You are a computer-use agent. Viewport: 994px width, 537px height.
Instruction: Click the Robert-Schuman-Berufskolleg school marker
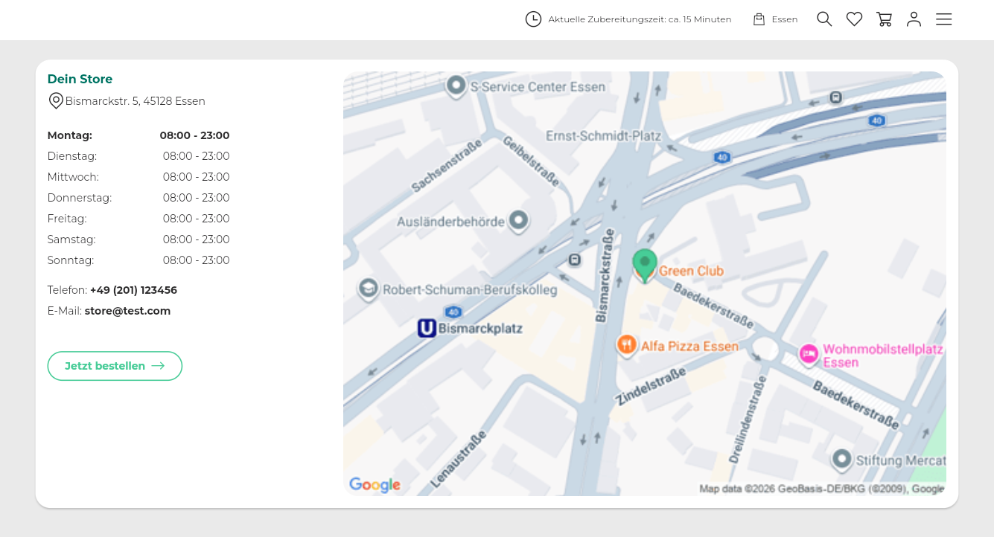coord(368,289)
